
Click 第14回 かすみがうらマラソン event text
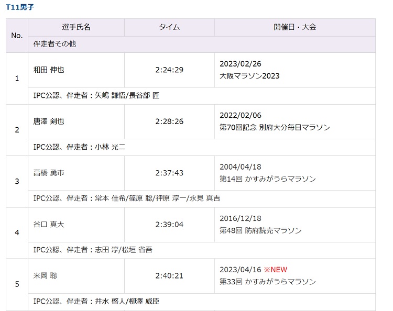268,179
